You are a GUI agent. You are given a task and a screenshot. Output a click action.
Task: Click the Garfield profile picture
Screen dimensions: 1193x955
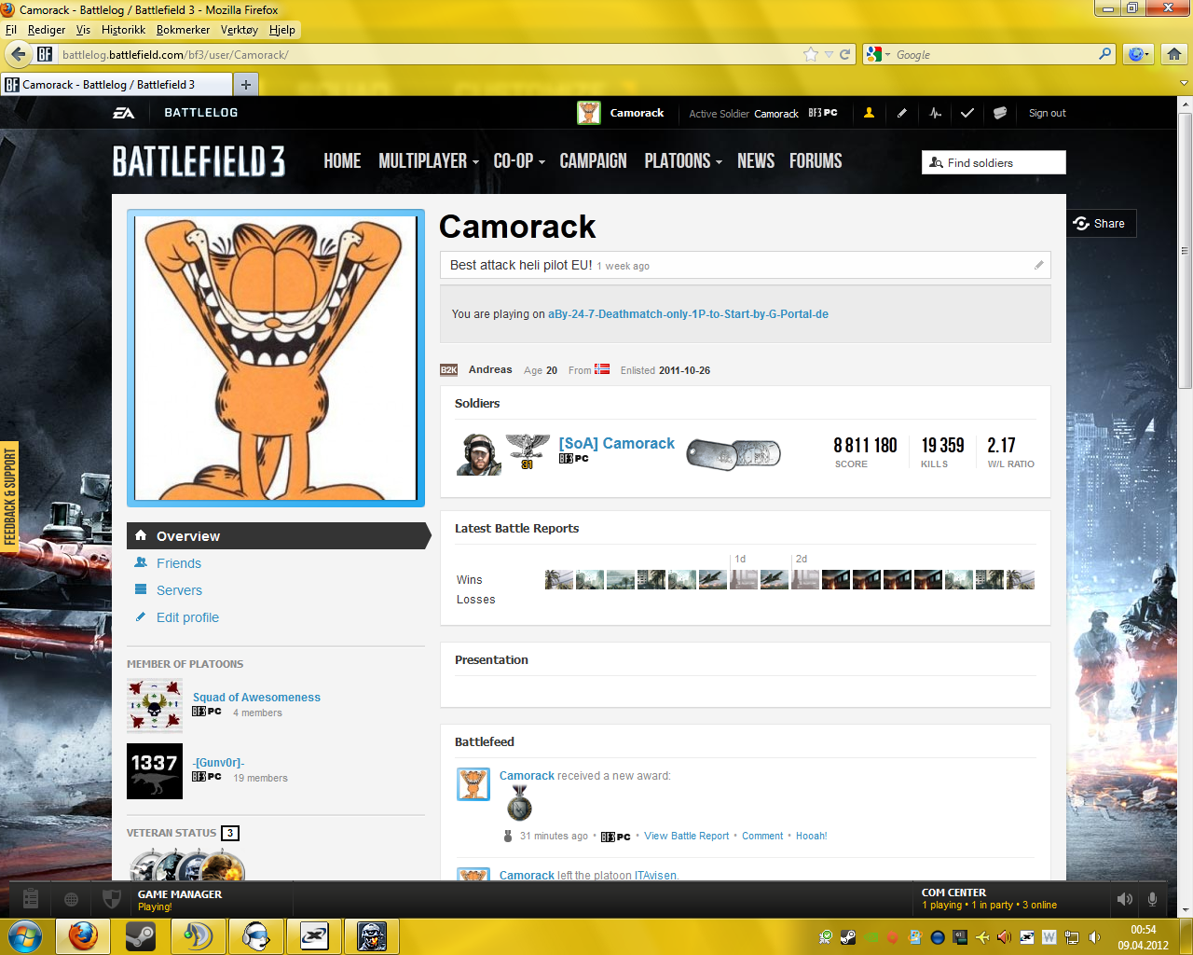276,358
